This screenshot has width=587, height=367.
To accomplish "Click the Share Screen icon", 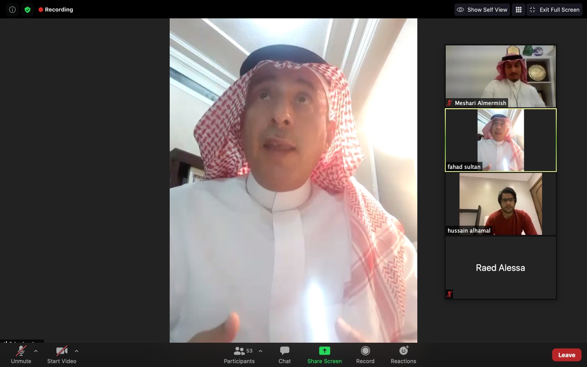I will [x=324, y=351].
